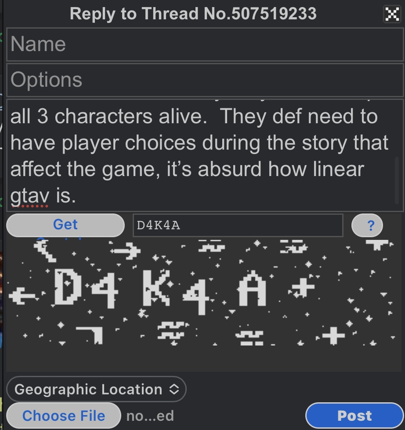Click the 'no...ed' file status label

[x=150, y=416]
